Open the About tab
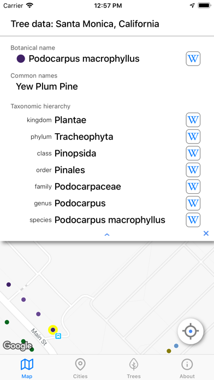 click(187, 369)
